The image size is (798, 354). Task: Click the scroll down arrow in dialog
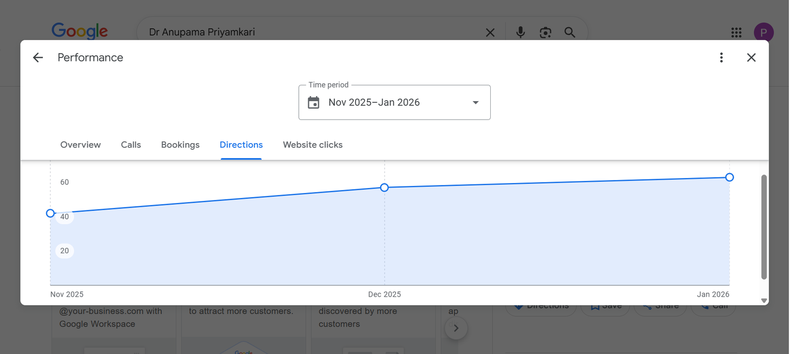coord(764,301)
